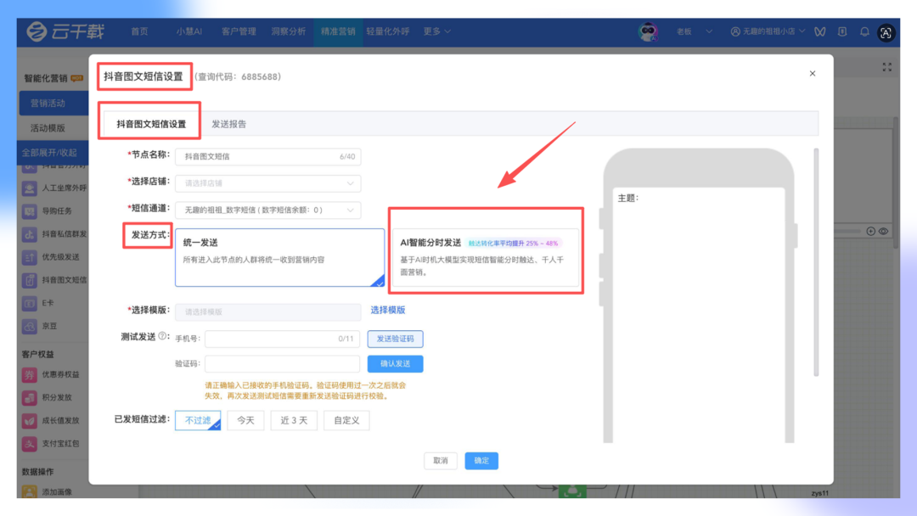This screenshot has height=516, width=917.
Task: Click the E卡 node icon
Action: [29, 303]
